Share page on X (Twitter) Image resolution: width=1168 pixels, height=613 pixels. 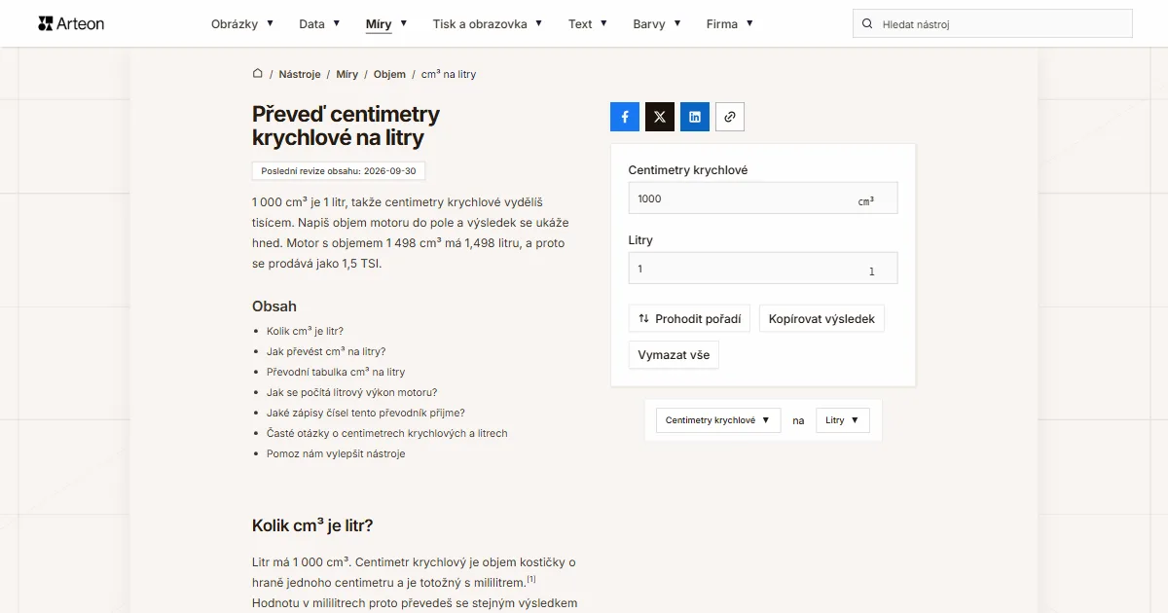tap(660, 117)
